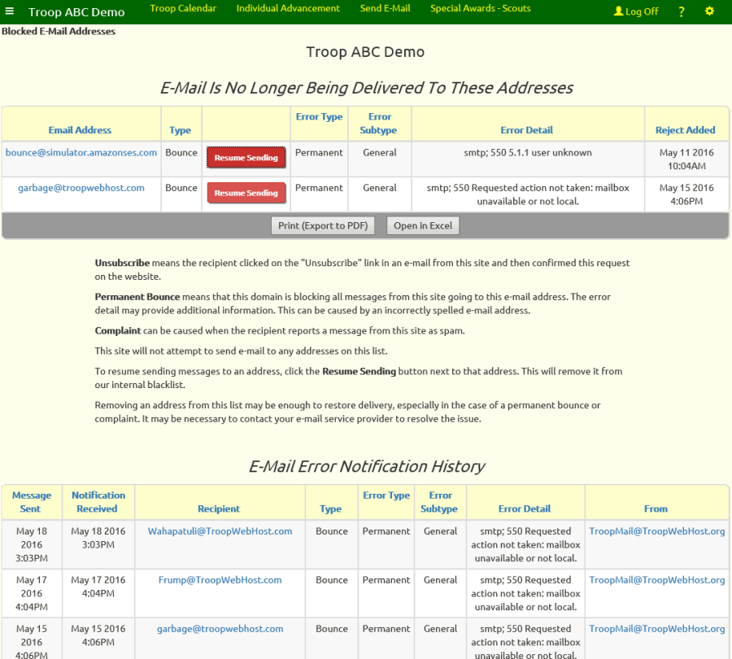Click the help question mark icon

point(682,11)
